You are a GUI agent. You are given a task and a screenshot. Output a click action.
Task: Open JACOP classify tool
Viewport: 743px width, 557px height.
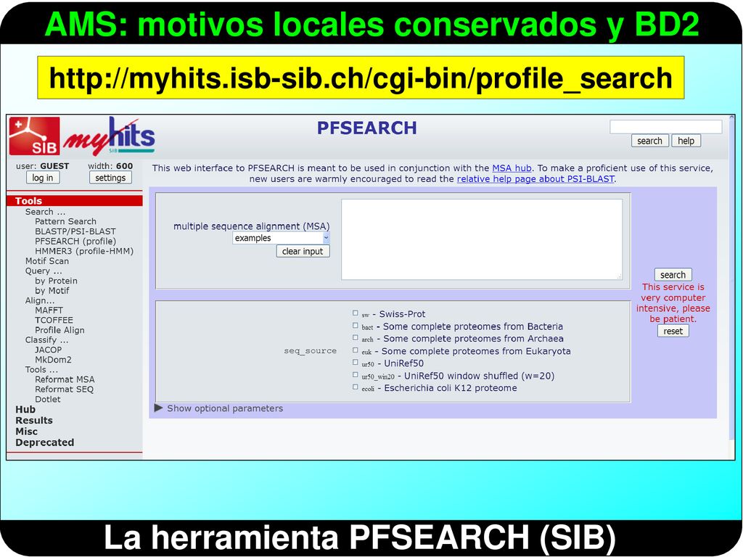point(49,350)
